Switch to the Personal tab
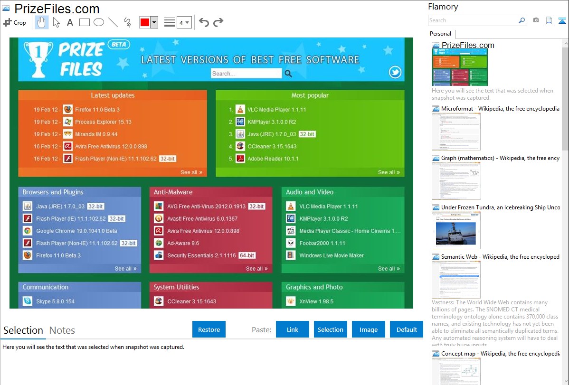 (x=441, y=34)
